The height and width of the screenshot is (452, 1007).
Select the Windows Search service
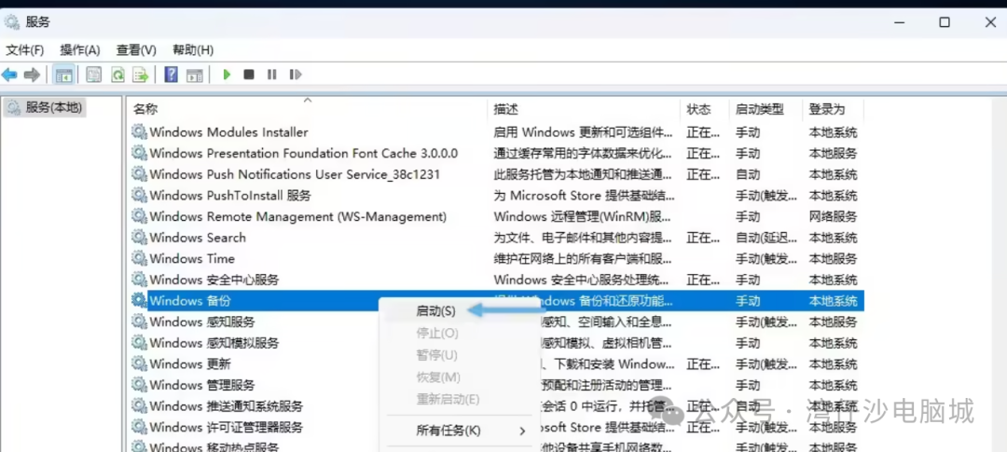tap(198, 238)
